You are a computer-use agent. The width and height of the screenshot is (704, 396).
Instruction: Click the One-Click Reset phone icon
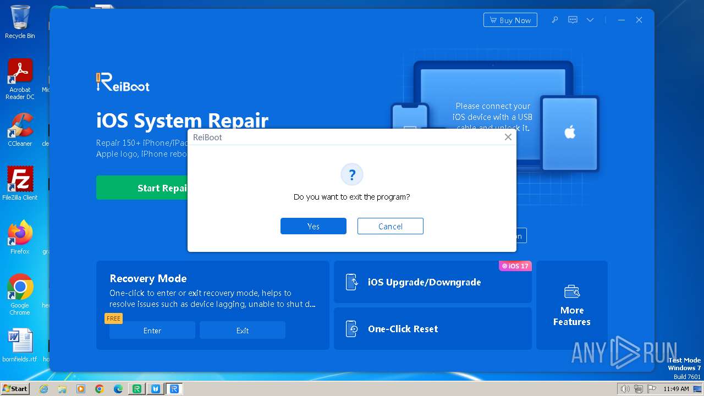point(351,328)
